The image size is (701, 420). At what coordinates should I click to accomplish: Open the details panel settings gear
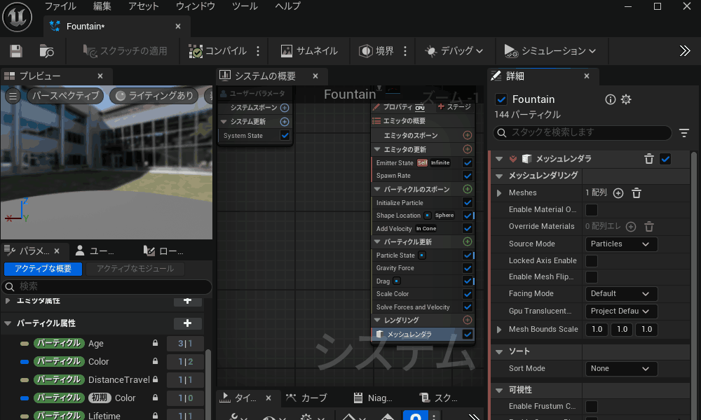click(x=626, y=99)
